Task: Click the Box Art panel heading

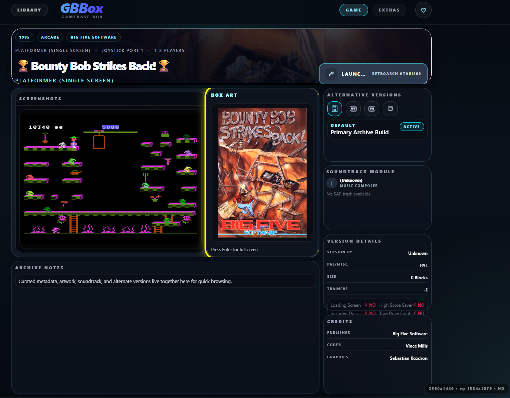Action: pyautogui.click(x=224, y=95)
